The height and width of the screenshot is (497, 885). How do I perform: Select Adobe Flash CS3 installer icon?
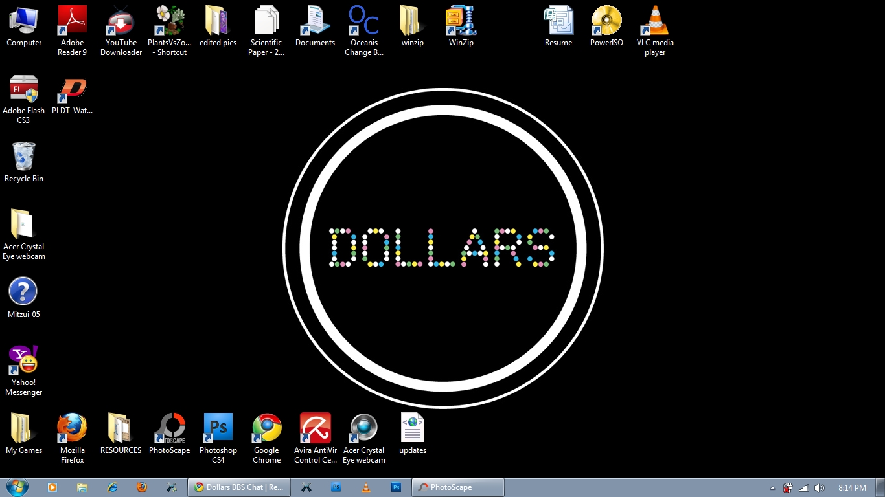click(x=24, y=98)
